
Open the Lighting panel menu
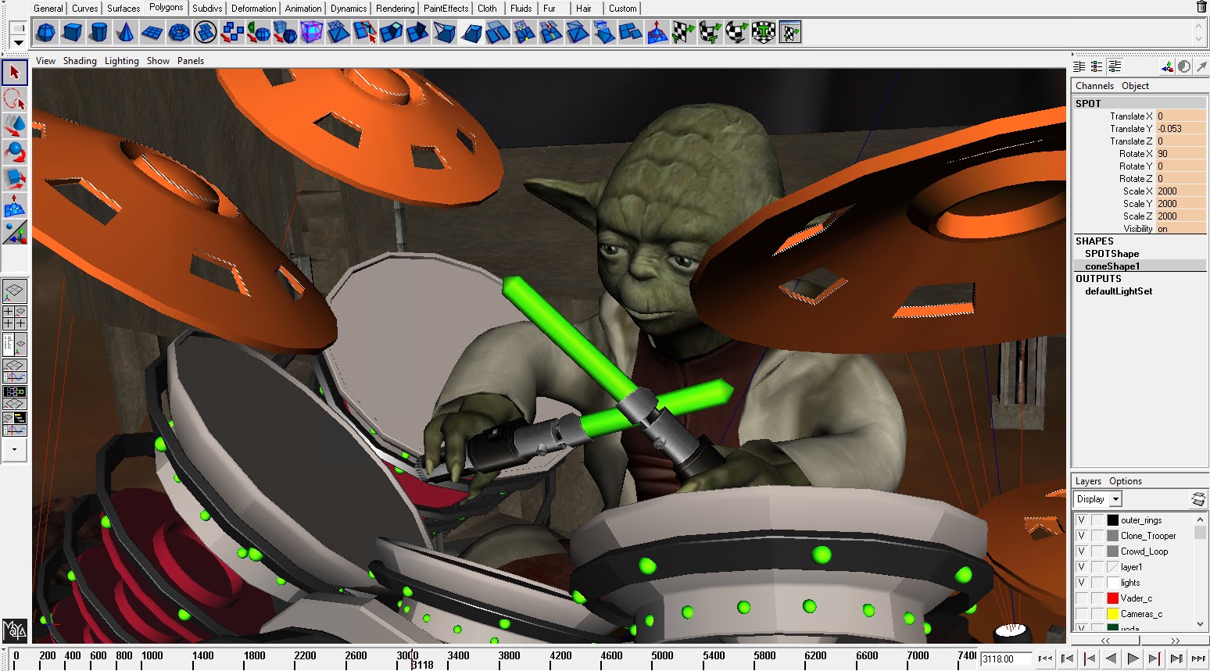click(122, 61)
